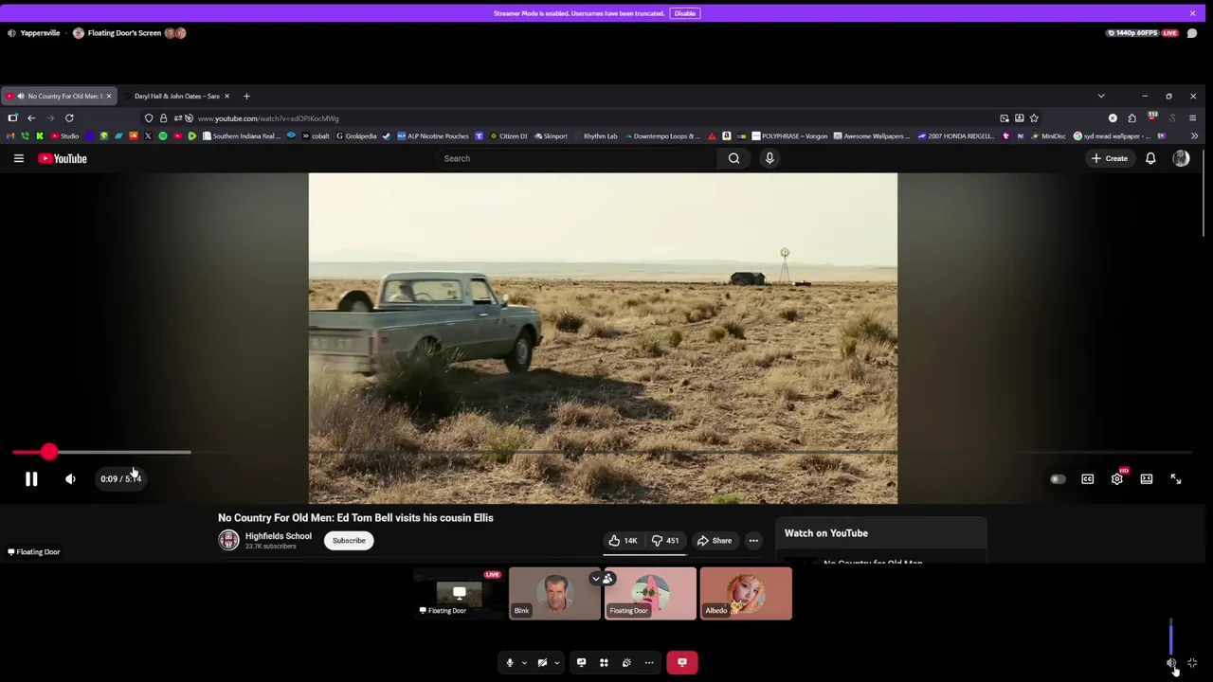Click the Yappersville voice channel name
The image size is (1213, 682).
click(40, 33)
